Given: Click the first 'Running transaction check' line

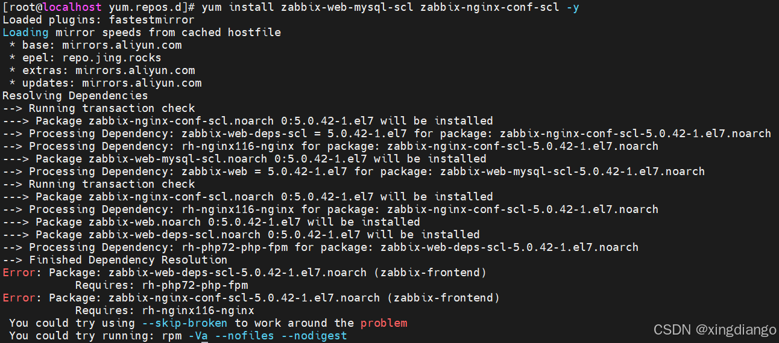Looking at the screenshot, I should pos(99,108).
